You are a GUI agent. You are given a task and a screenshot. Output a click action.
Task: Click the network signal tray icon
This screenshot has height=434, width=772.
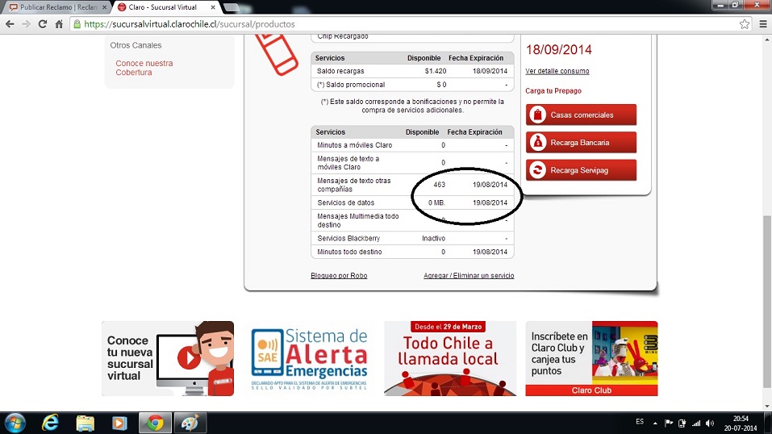click(696, 424)
